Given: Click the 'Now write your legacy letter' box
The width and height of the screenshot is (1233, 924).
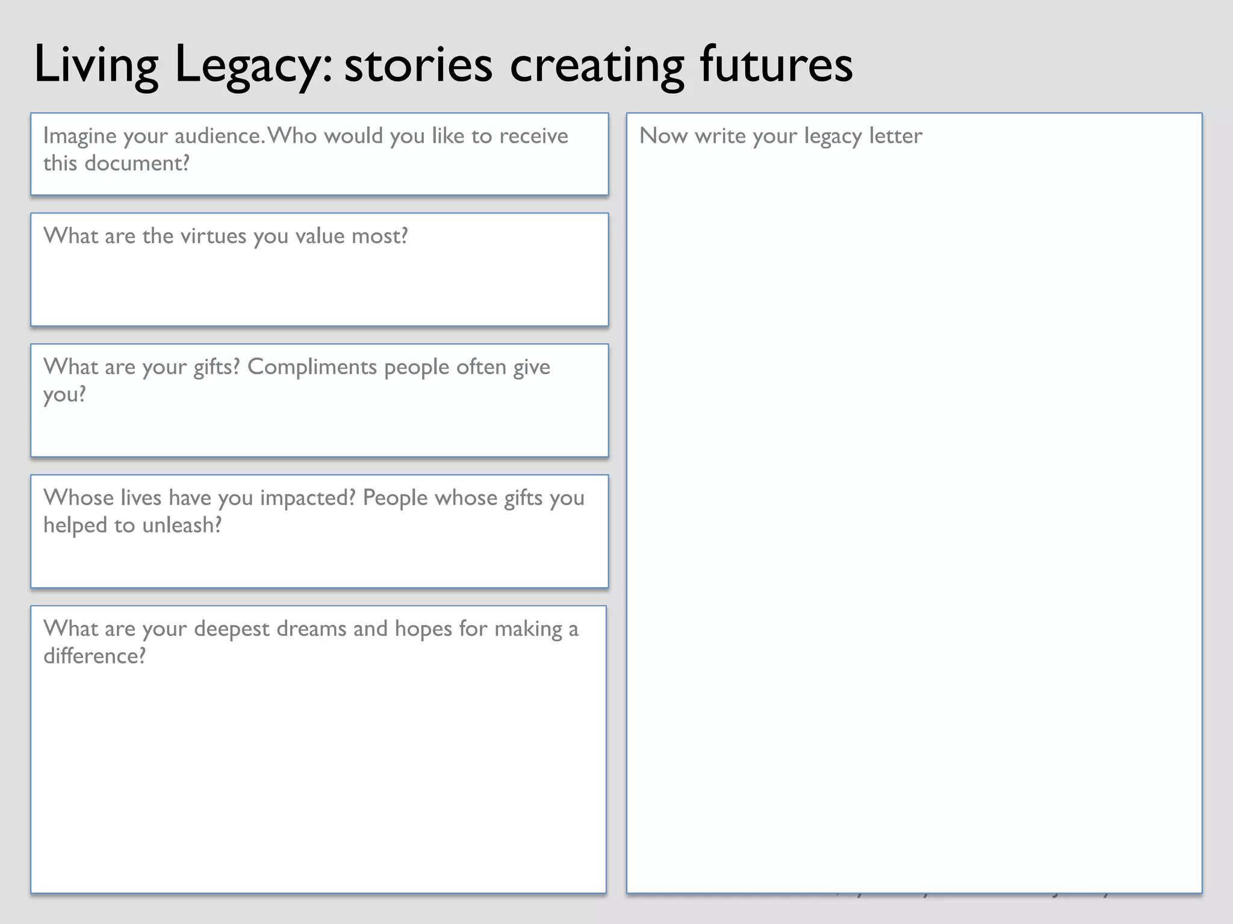Looking at the screenshot, I should pos(915,503).
